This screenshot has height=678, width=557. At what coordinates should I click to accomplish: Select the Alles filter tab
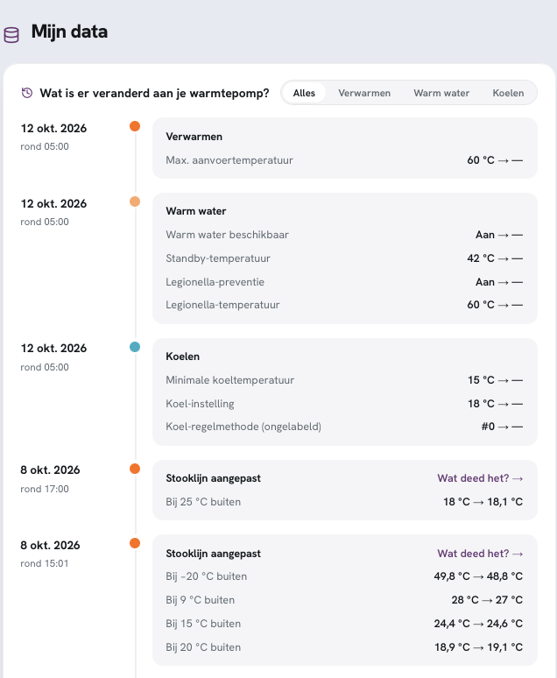tap(304, 93)
